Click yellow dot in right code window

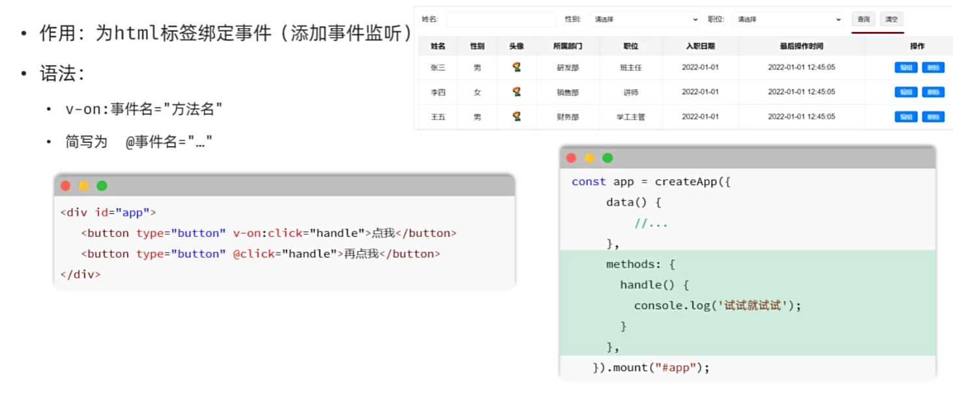coord(589,158)
